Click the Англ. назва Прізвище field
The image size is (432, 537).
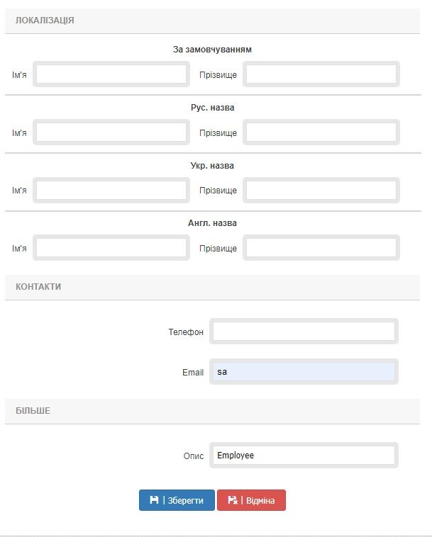point(321,248)
